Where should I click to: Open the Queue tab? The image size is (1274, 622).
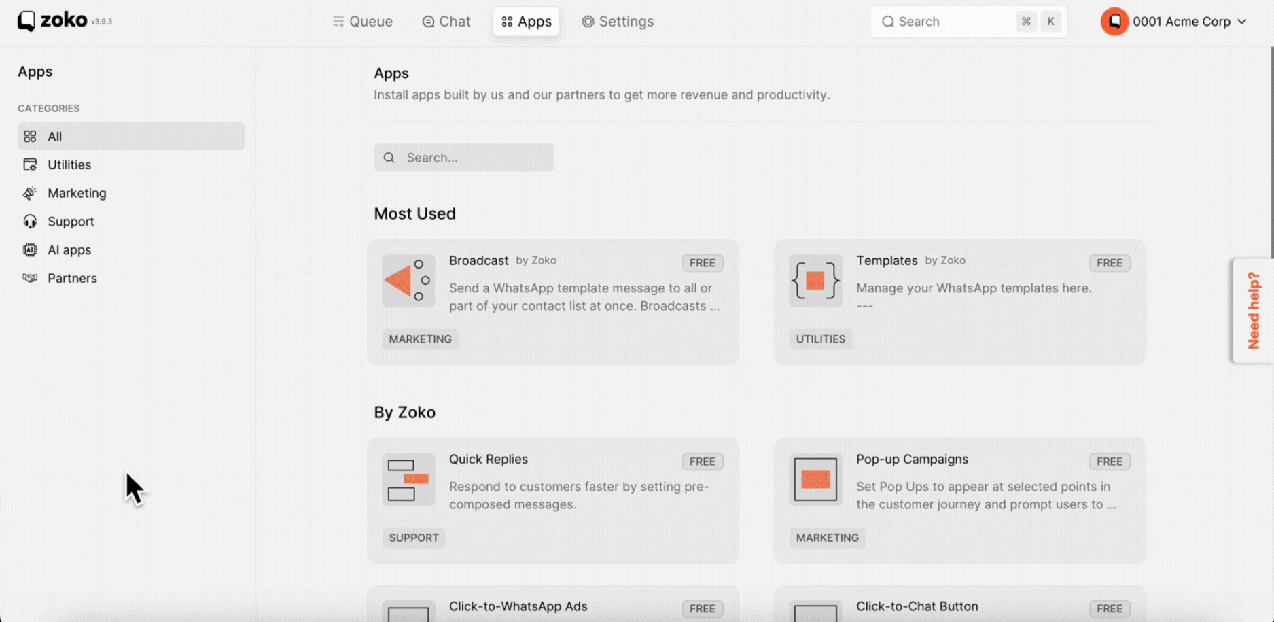tap(363, 22)
